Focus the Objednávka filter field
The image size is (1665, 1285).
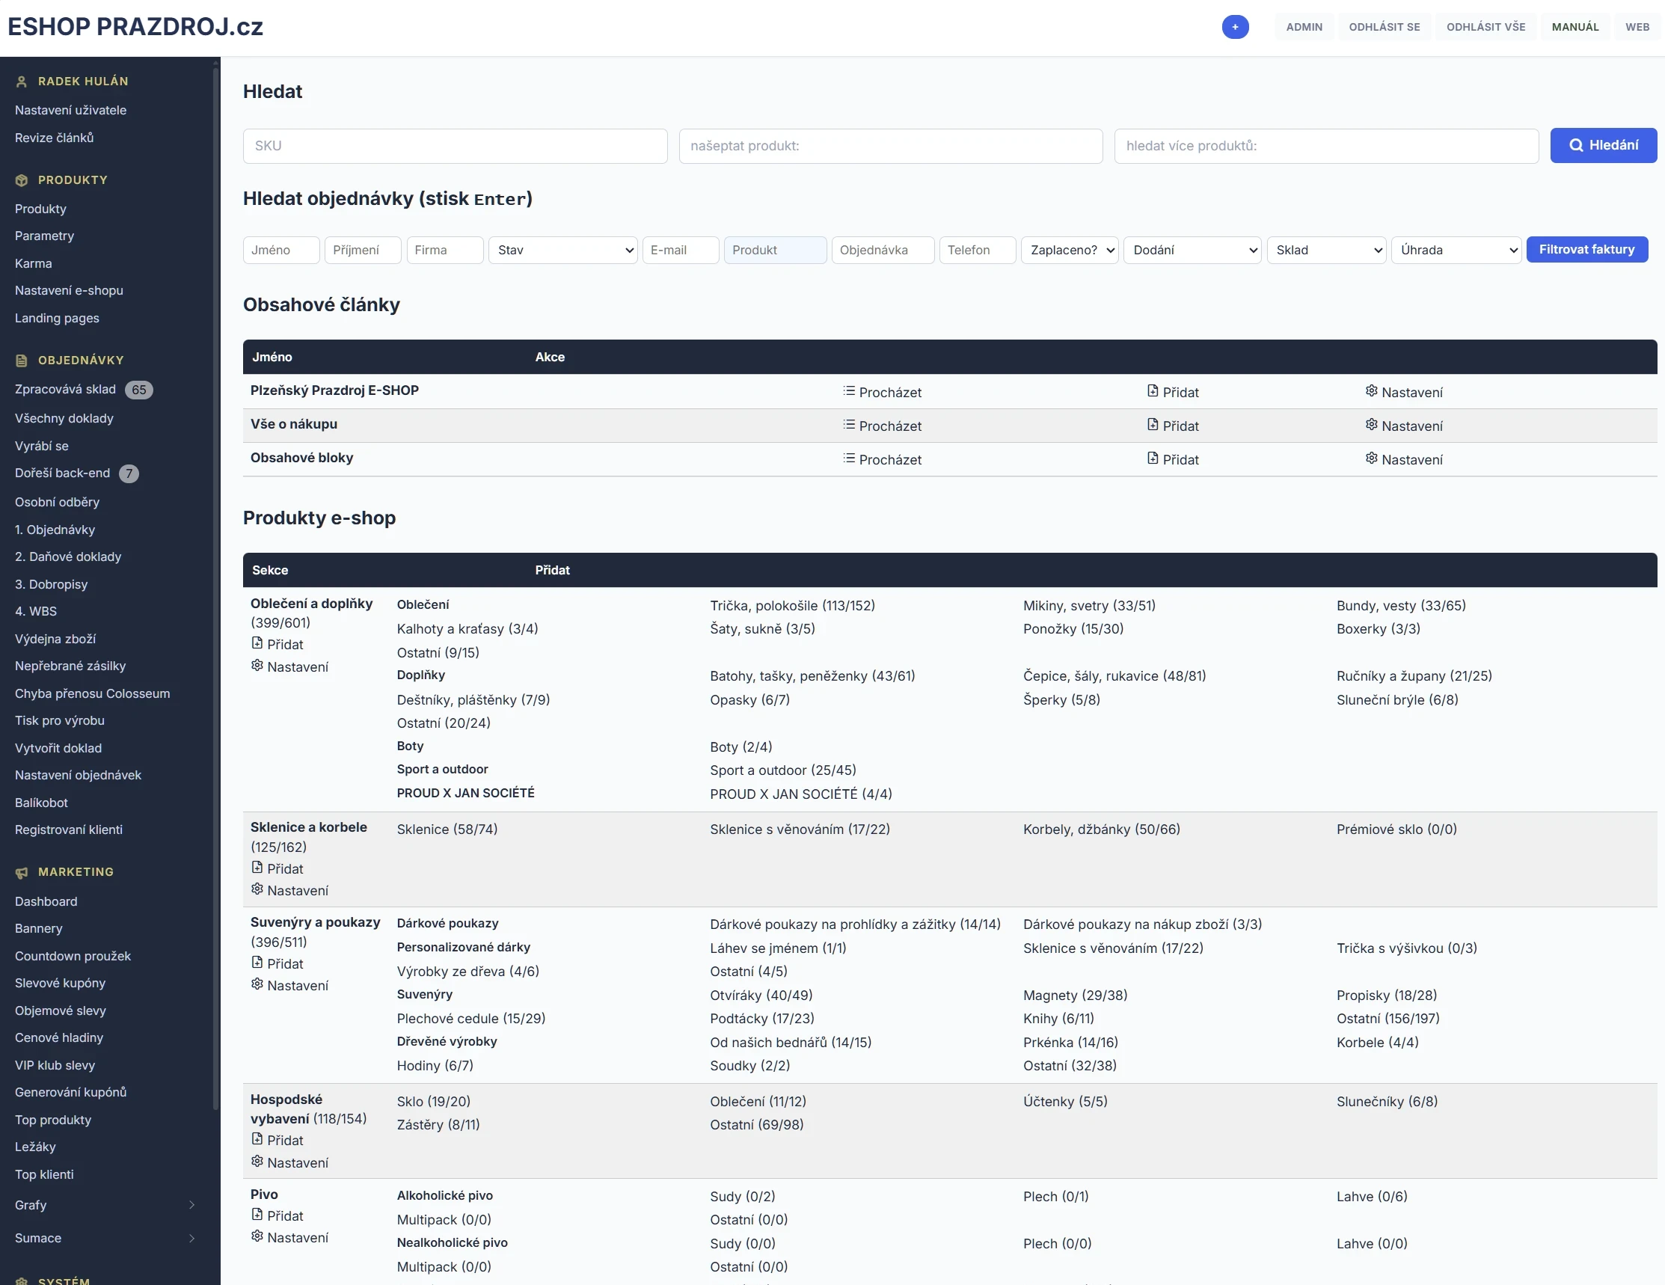click(883, 250)
